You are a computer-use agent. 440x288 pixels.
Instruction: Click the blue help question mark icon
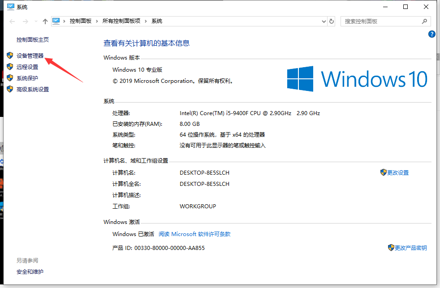[x=431, y=34]
